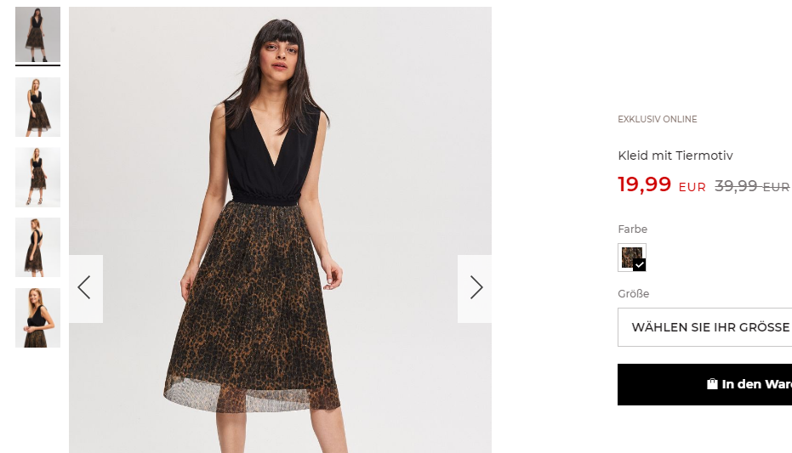Image resolution: width=792 pixels, height=453 pixels.
Task: Click the 'In den Warenkorb' button
Action: [704, 384]
